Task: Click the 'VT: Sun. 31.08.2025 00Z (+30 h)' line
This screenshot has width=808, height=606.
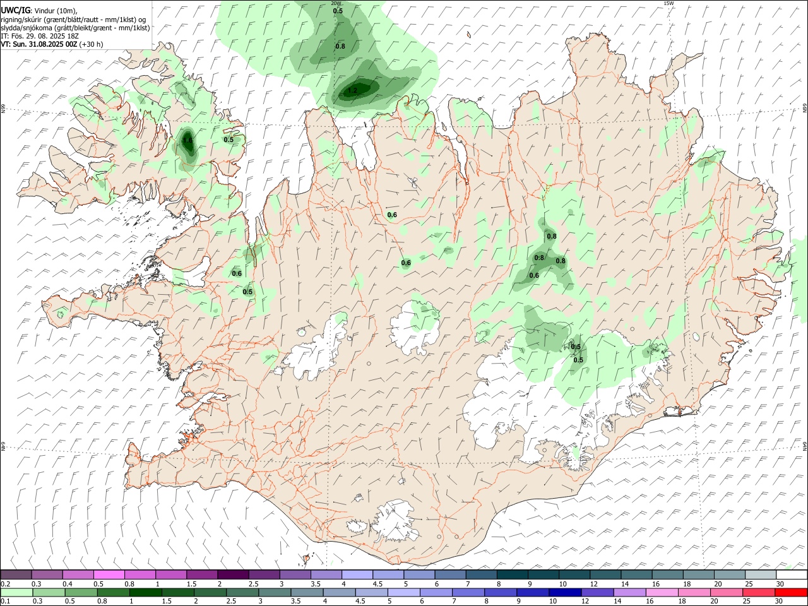Action: [52, 44]
